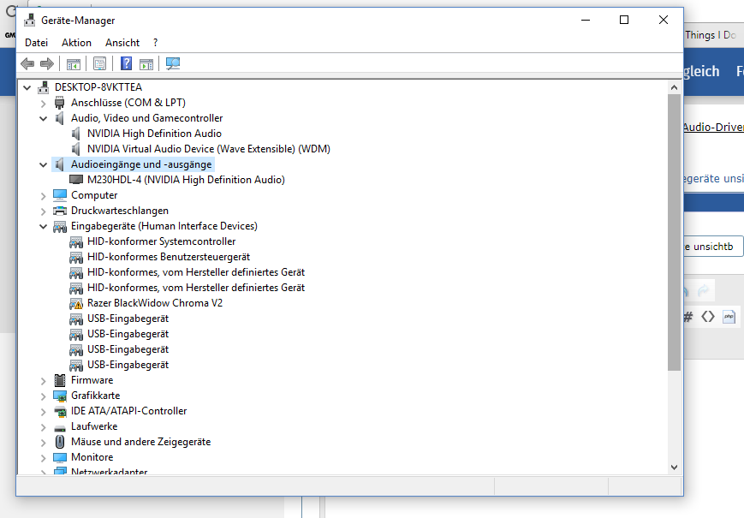Collapse Audio, Video und Gamecontroller

click(x=43, y=118)
